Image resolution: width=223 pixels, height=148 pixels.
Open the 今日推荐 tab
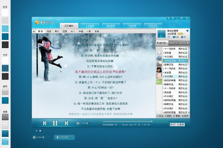click(90, 26)
